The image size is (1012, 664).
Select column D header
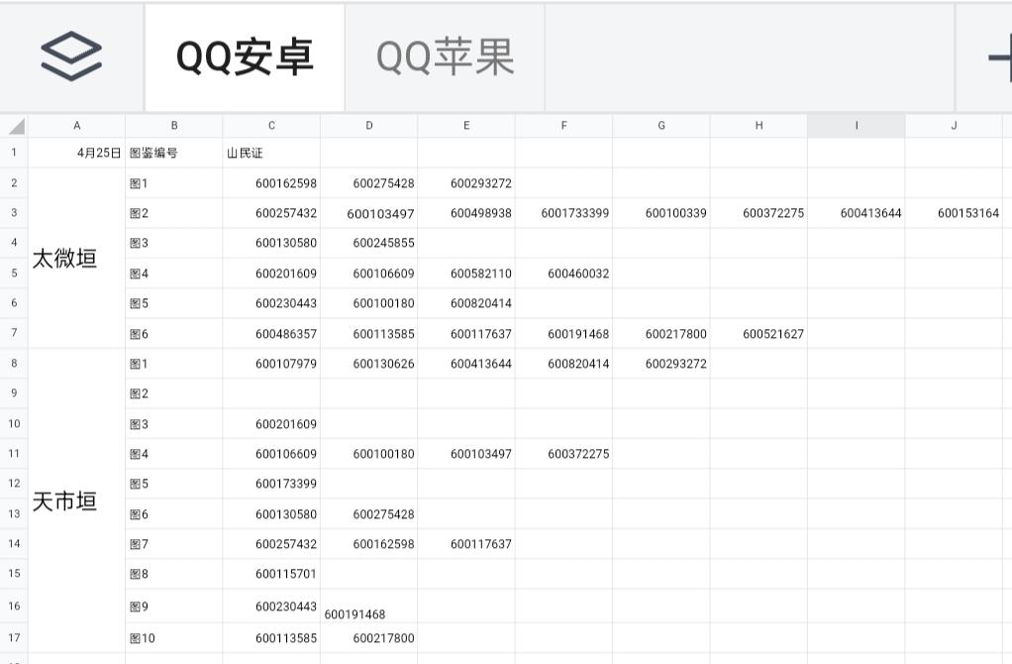click(369, 125)
